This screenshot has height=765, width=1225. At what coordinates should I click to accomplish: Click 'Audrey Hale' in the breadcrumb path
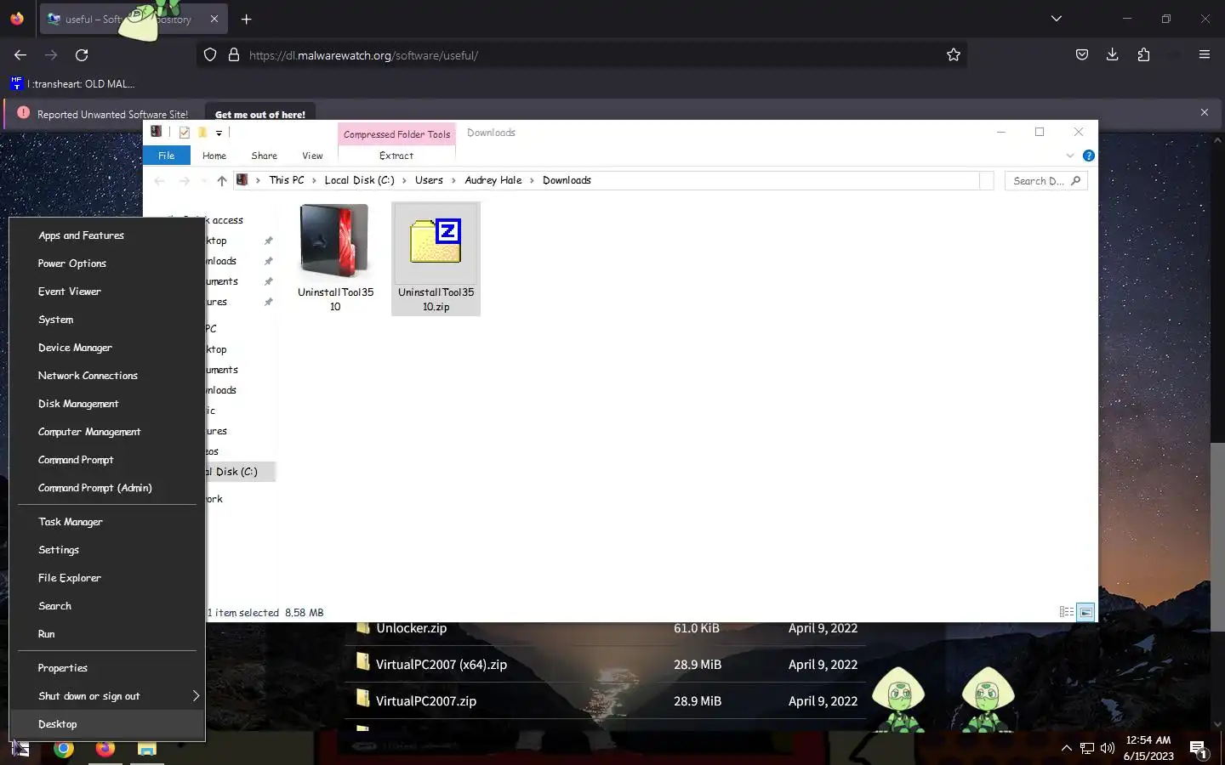[x=493, y=180]
